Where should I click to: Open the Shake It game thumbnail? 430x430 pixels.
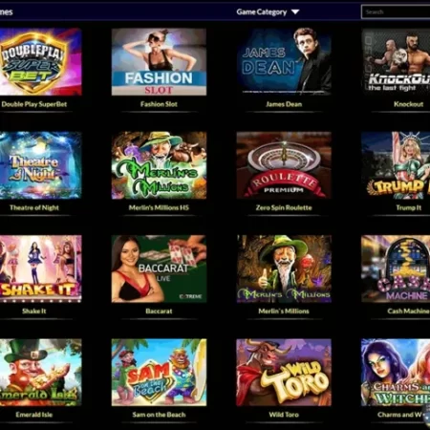41,269
